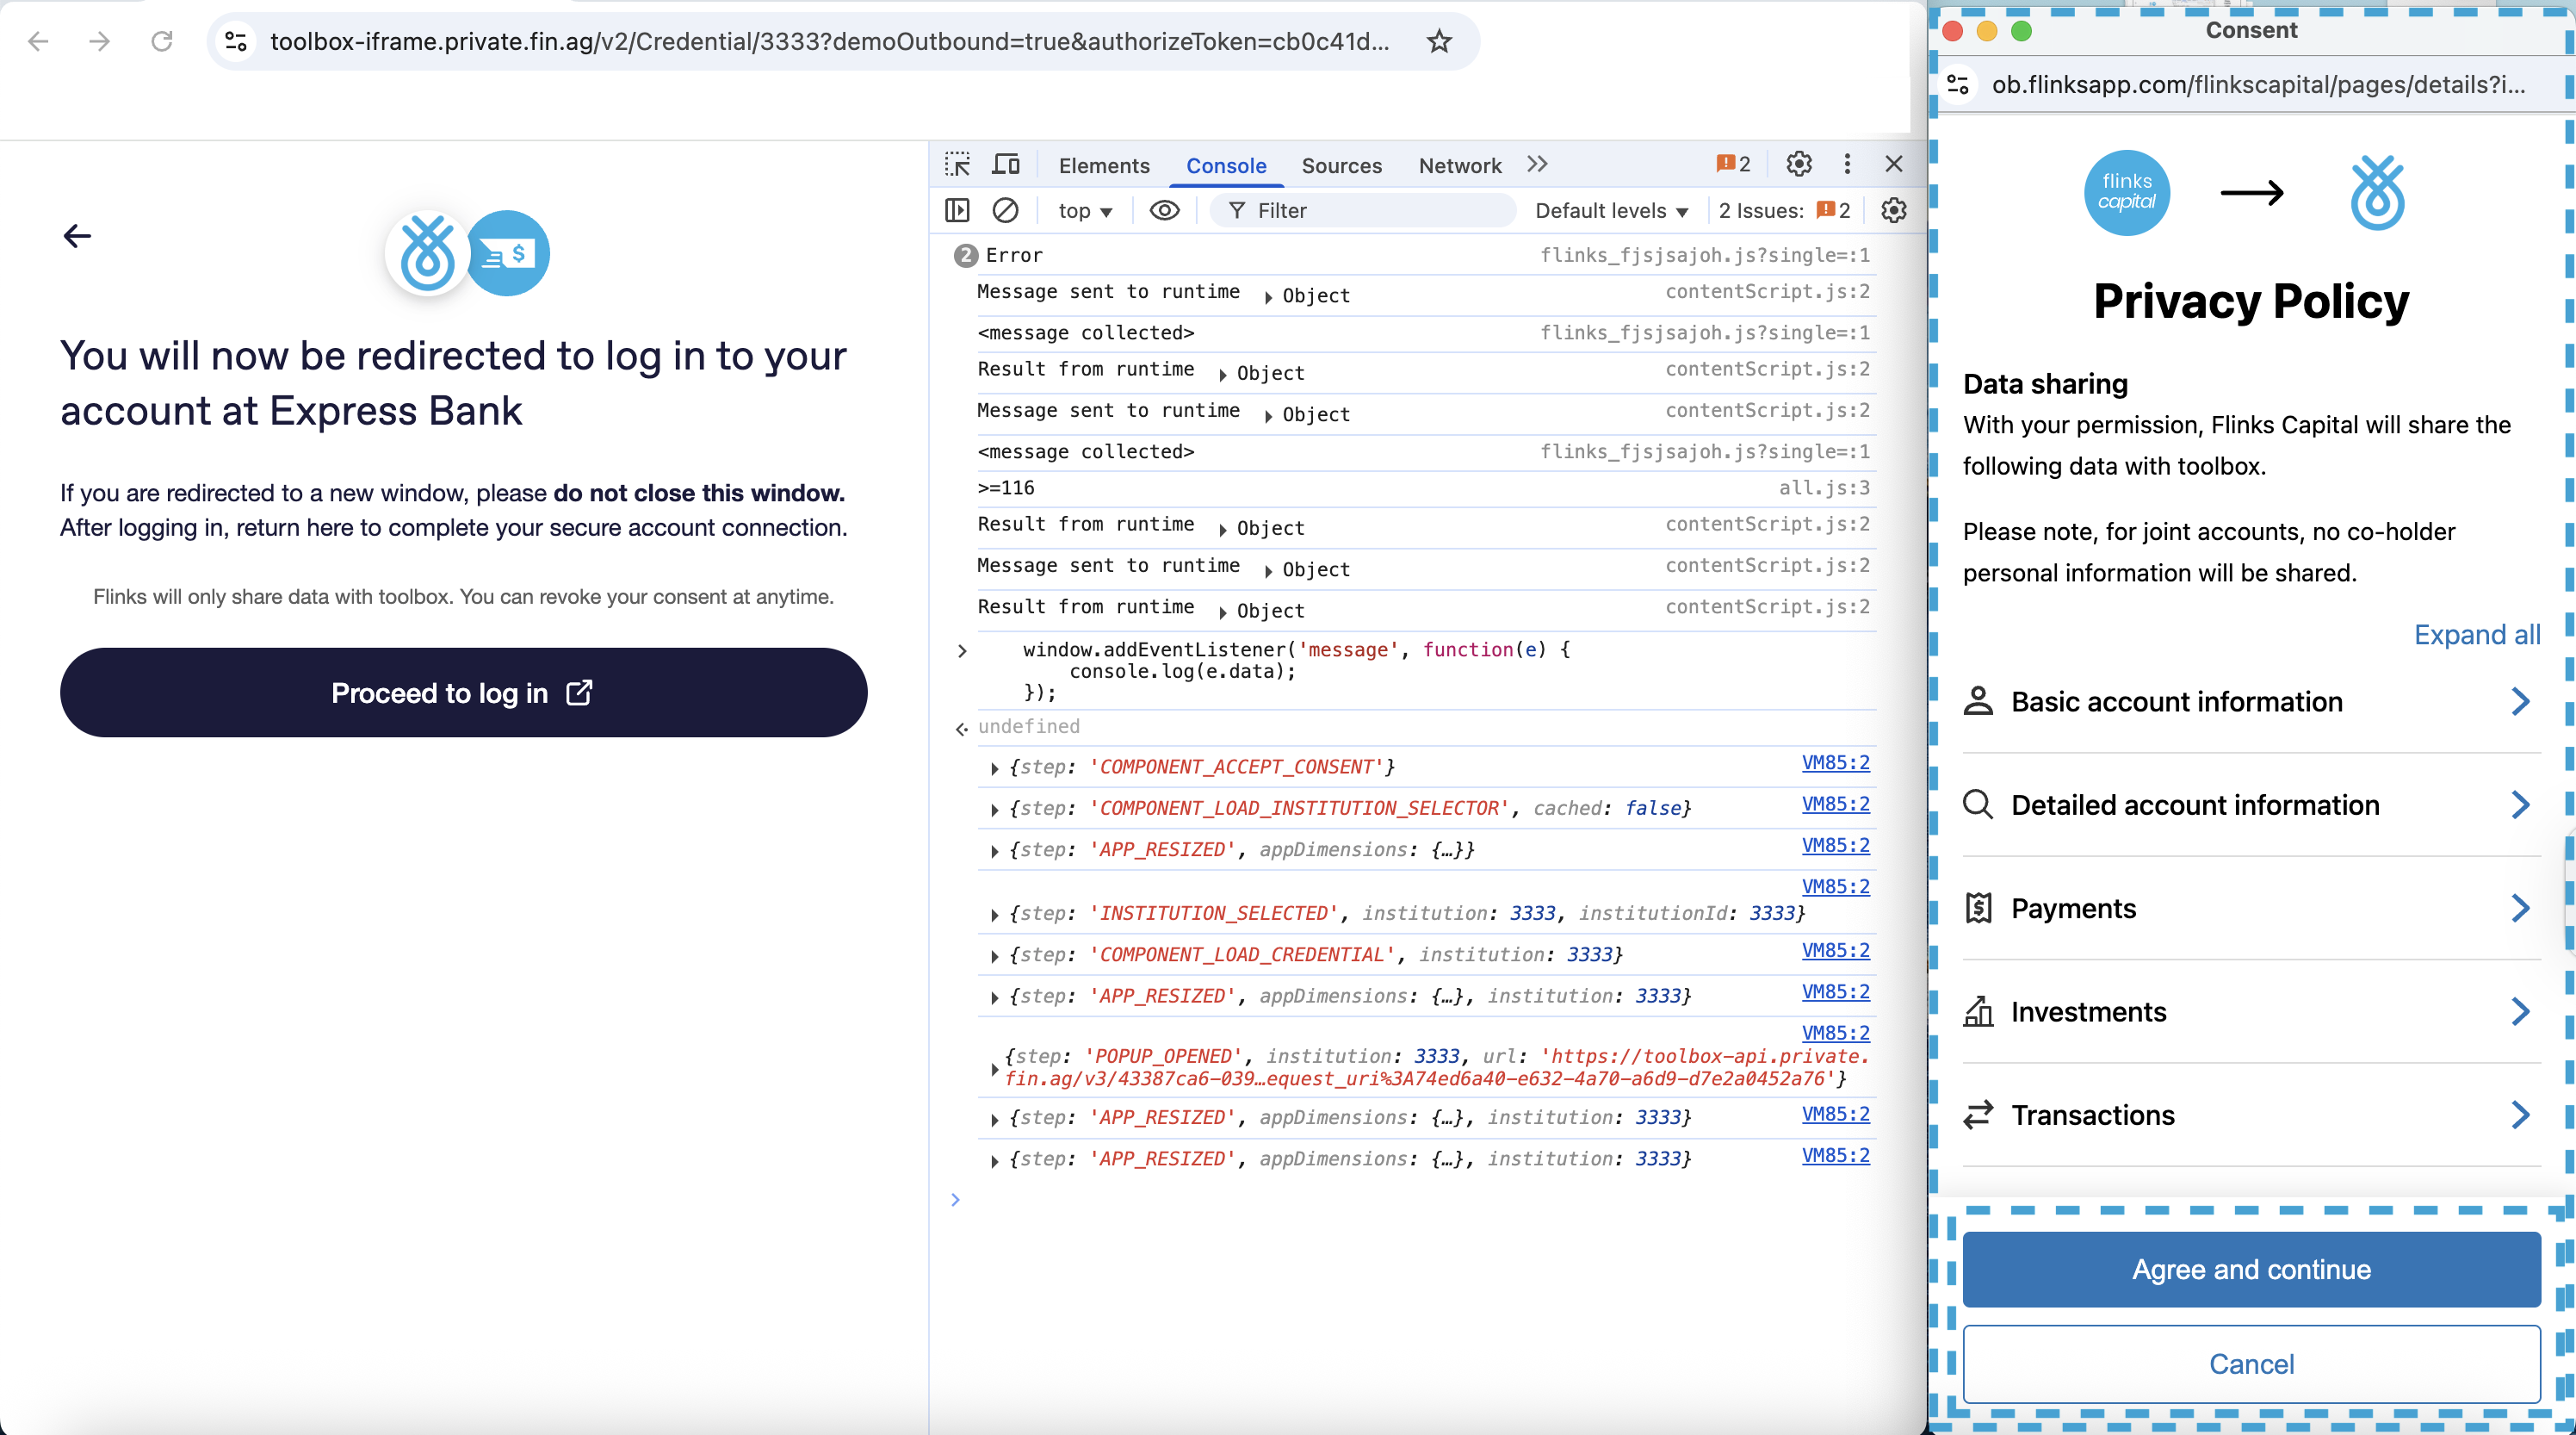Click the live expression eye icon

coord(1164,210)
